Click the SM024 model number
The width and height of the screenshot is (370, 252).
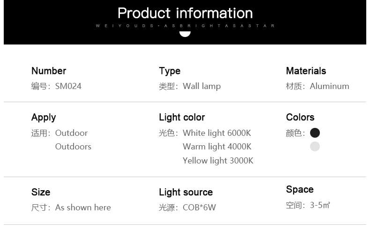[68, 86]
